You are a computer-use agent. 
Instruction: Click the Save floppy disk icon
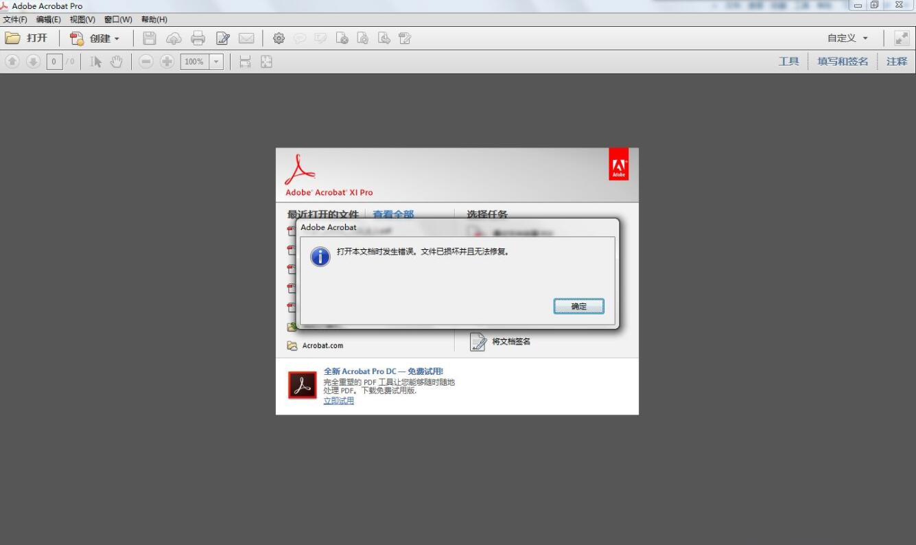[x=150, y=38]
